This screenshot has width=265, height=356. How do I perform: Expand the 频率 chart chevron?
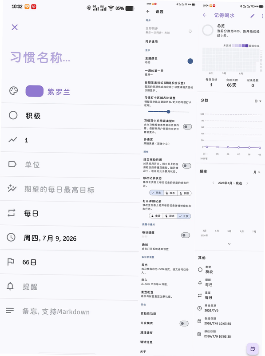click(x=229, y=244)
